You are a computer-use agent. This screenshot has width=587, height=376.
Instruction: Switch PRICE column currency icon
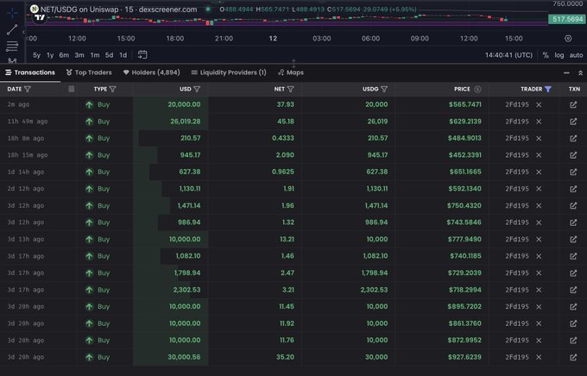tap(477, 89)
